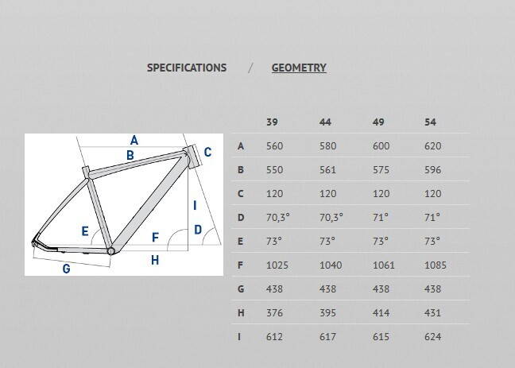Click the H label on the frame diagram
The height and width of the screenshot is (368, 515).
click(x=154, y=260)
